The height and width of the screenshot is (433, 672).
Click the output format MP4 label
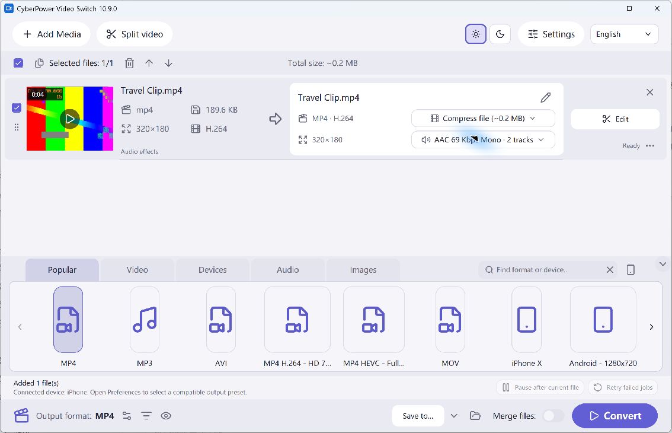104,416
